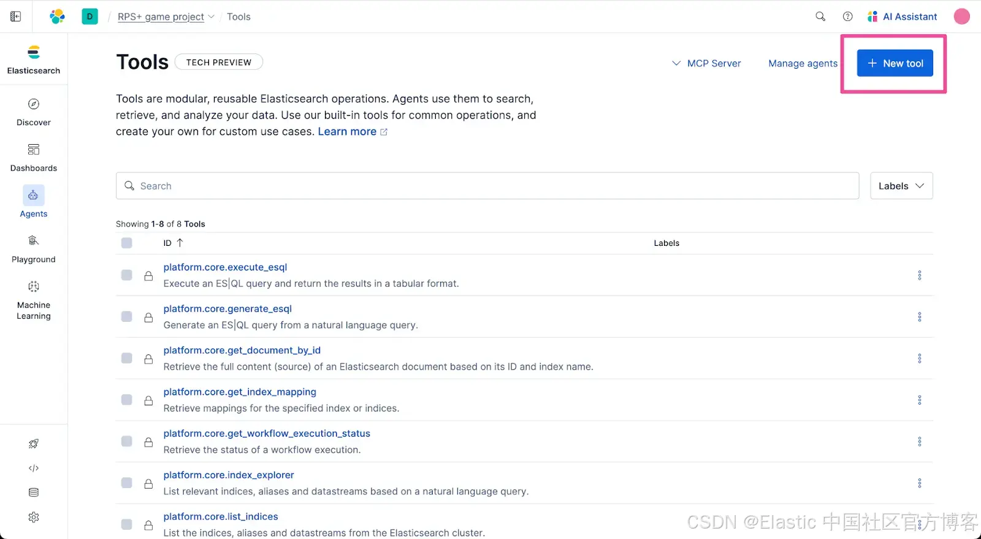Click the Labels column header
The image size is (981, 539).
point(666,243)
